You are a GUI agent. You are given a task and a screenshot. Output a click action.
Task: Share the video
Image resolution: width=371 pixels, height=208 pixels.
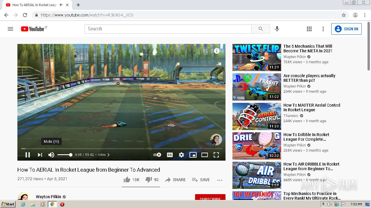[175, 180]
